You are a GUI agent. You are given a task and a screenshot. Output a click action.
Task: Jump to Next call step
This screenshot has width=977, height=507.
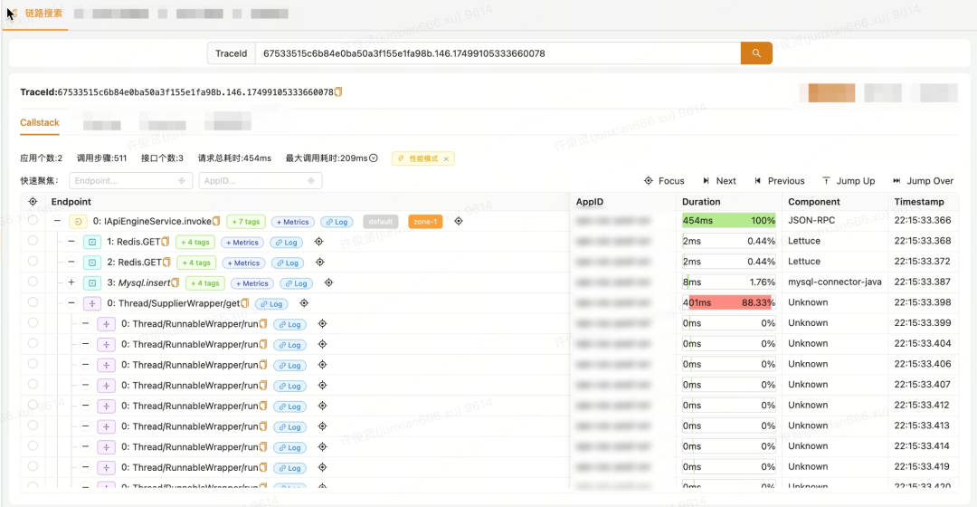(x=719, y=181)
